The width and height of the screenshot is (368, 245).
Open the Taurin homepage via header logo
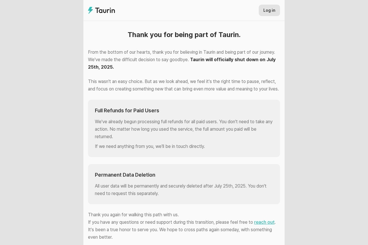click(x=101, y=10)
